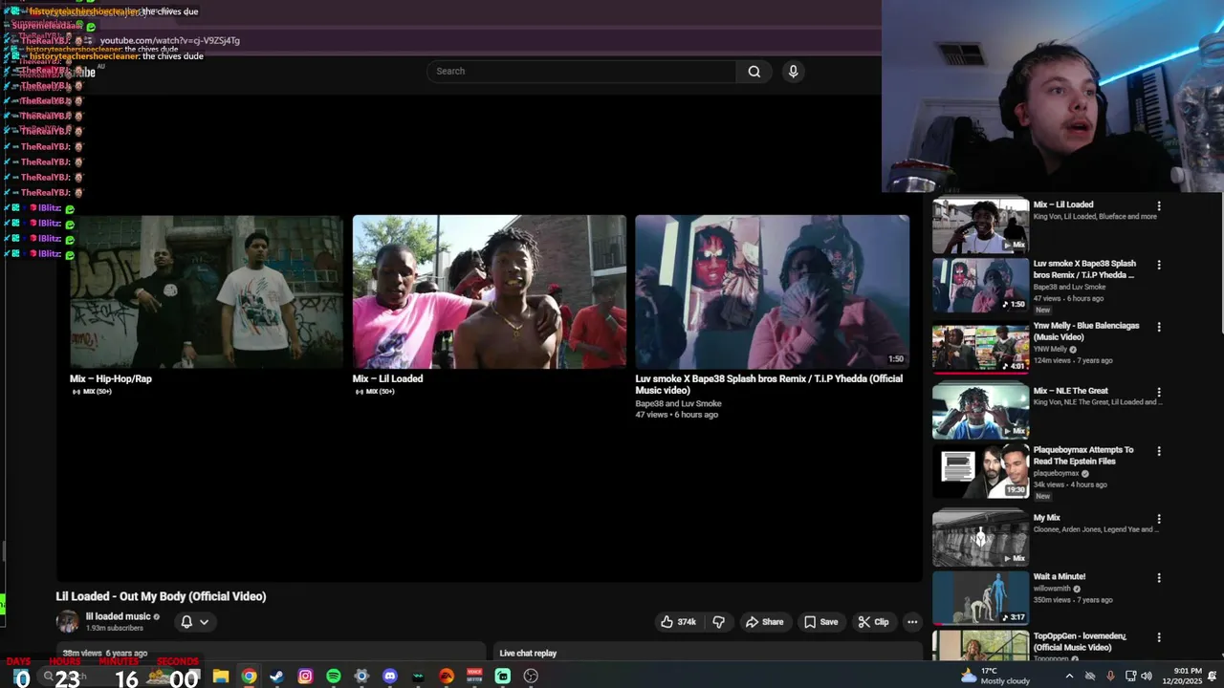Image resolution: width=1224 pixels, height=688 pixels.
Task: Open the lil loaded music channel avatar
Action: click(67, 622)
